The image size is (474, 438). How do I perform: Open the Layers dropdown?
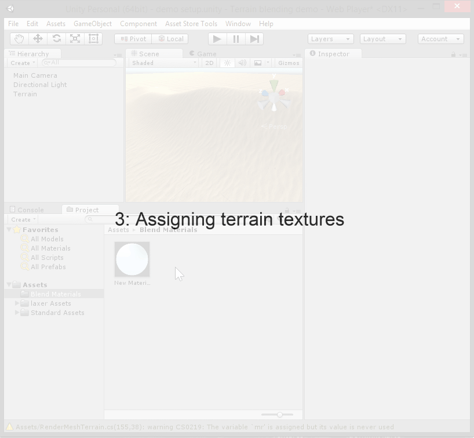(330, 39)
